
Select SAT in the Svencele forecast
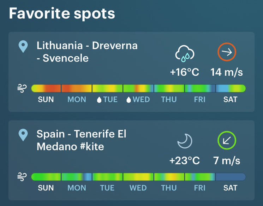(x=230, y=100)
